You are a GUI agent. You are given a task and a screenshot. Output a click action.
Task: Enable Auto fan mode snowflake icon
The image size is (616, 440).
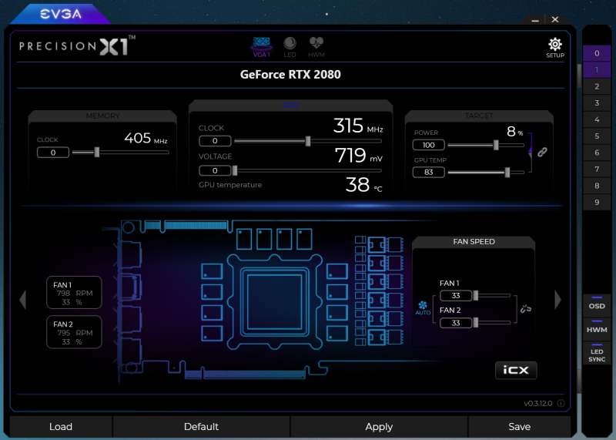coord(423,308)
